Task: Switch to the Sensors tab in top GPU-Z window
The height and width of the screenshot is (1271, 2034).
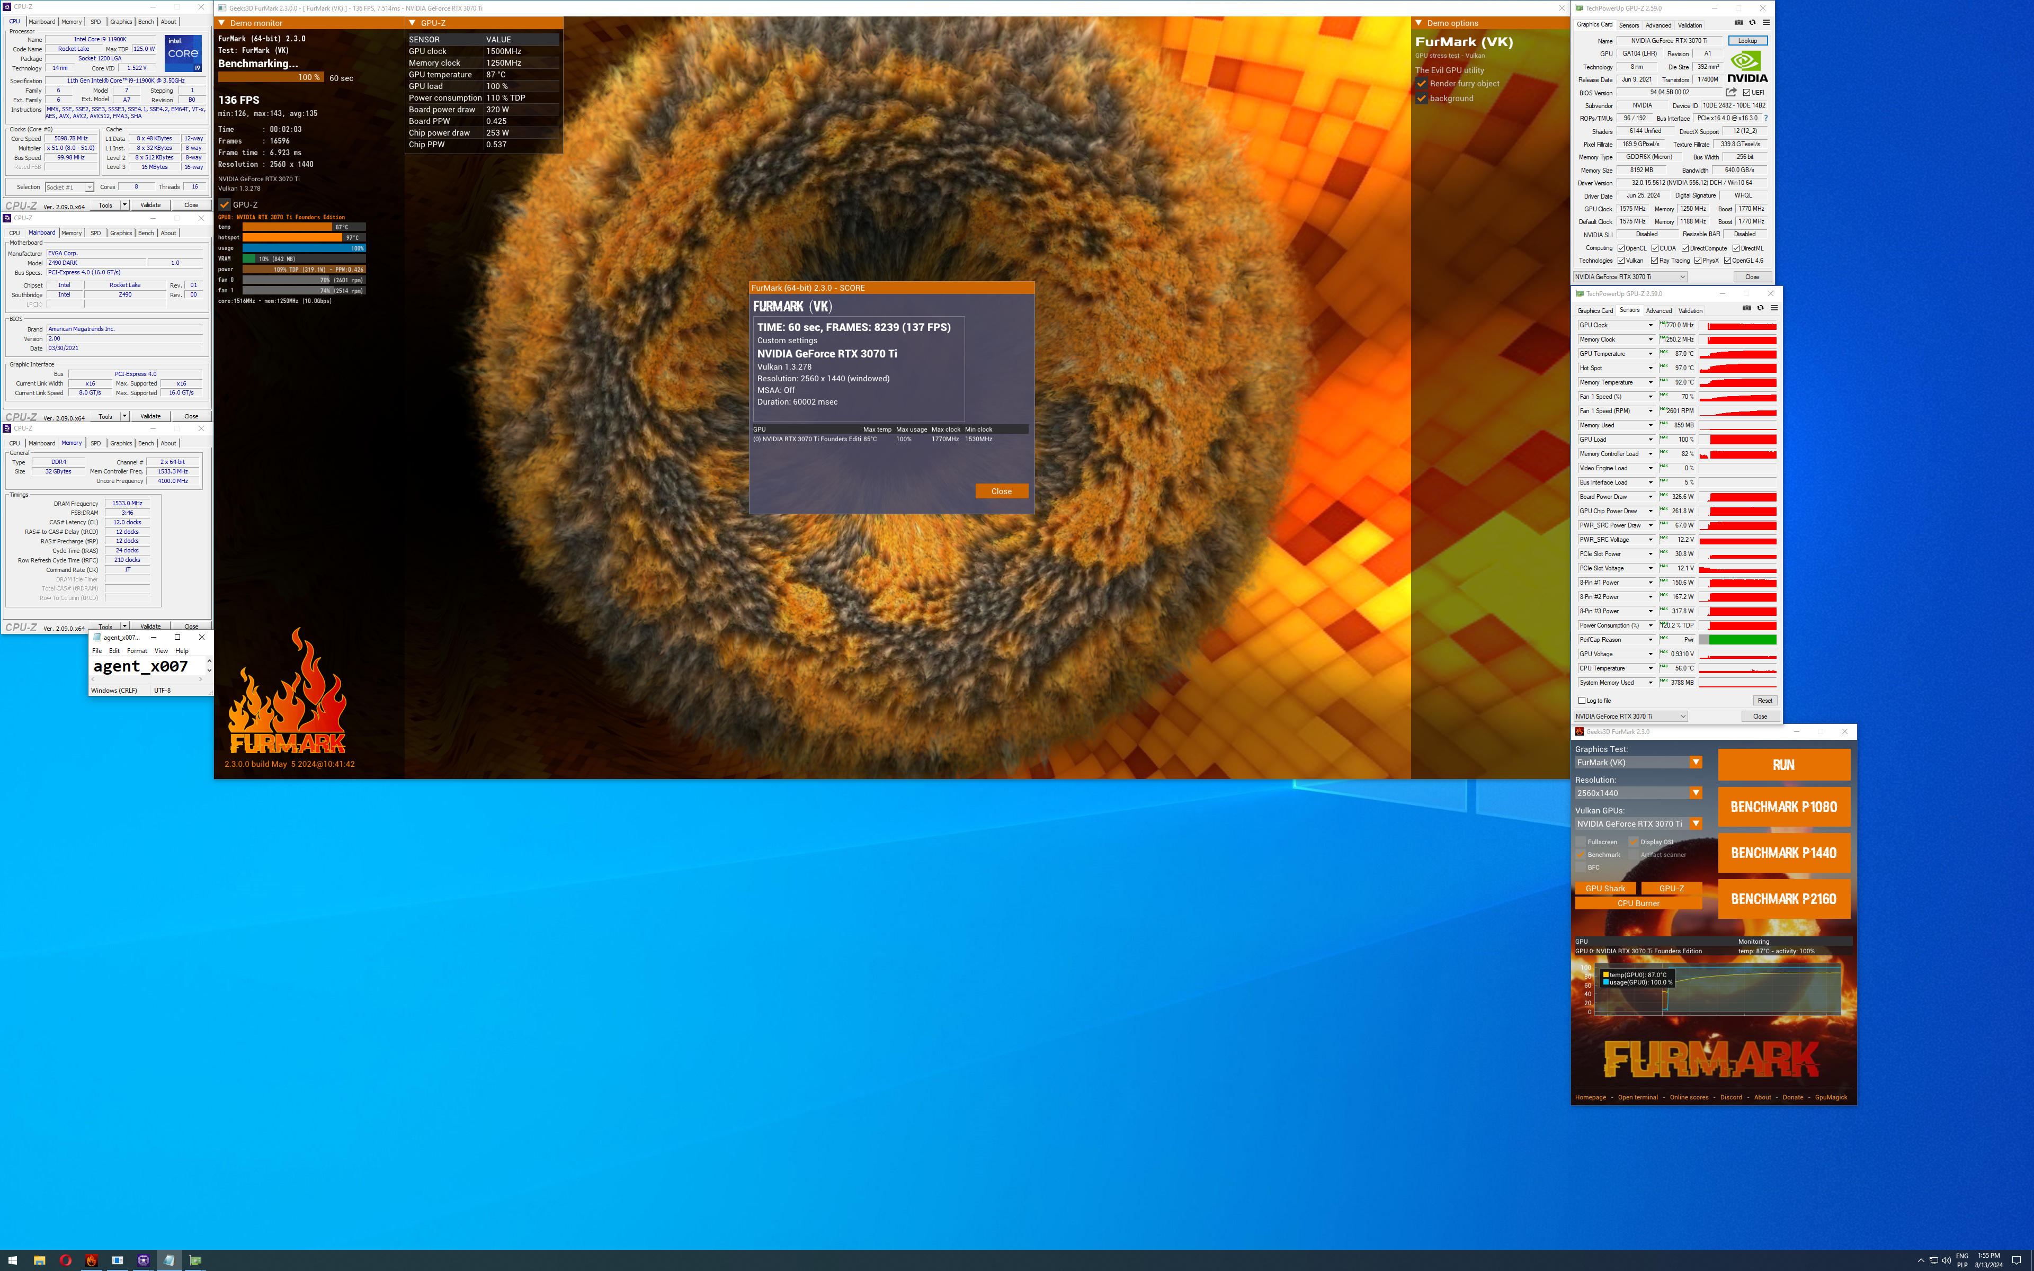Action: tap(1629, 25)
